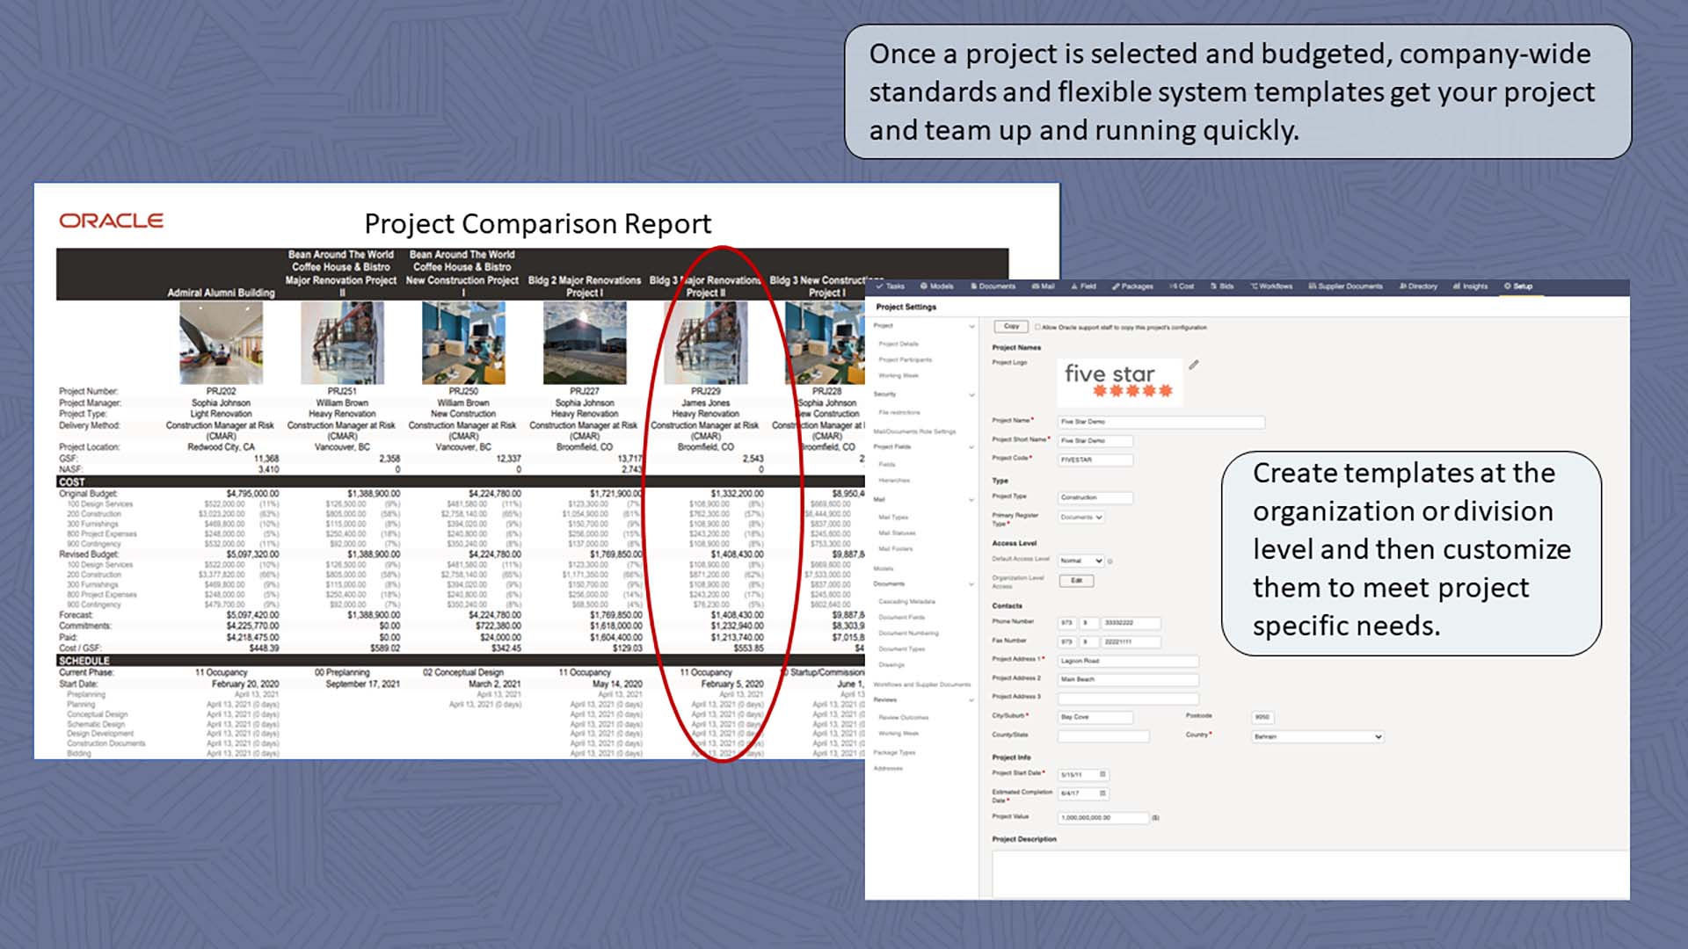Click the Copy button in Project Settings
Image resolution: width=1688 pixels, height=949 pixels.
[x=1010, y=326]
